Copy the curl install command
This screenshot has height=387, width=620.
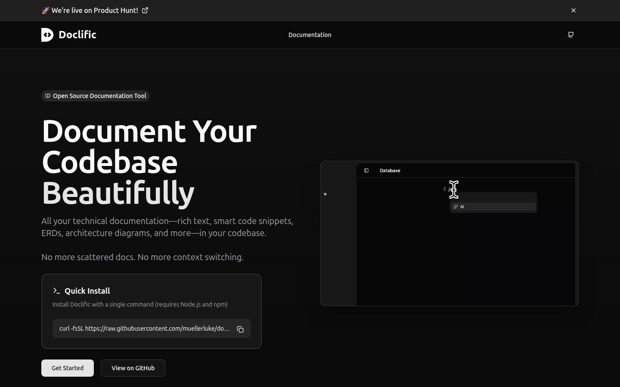coord(240,329)
